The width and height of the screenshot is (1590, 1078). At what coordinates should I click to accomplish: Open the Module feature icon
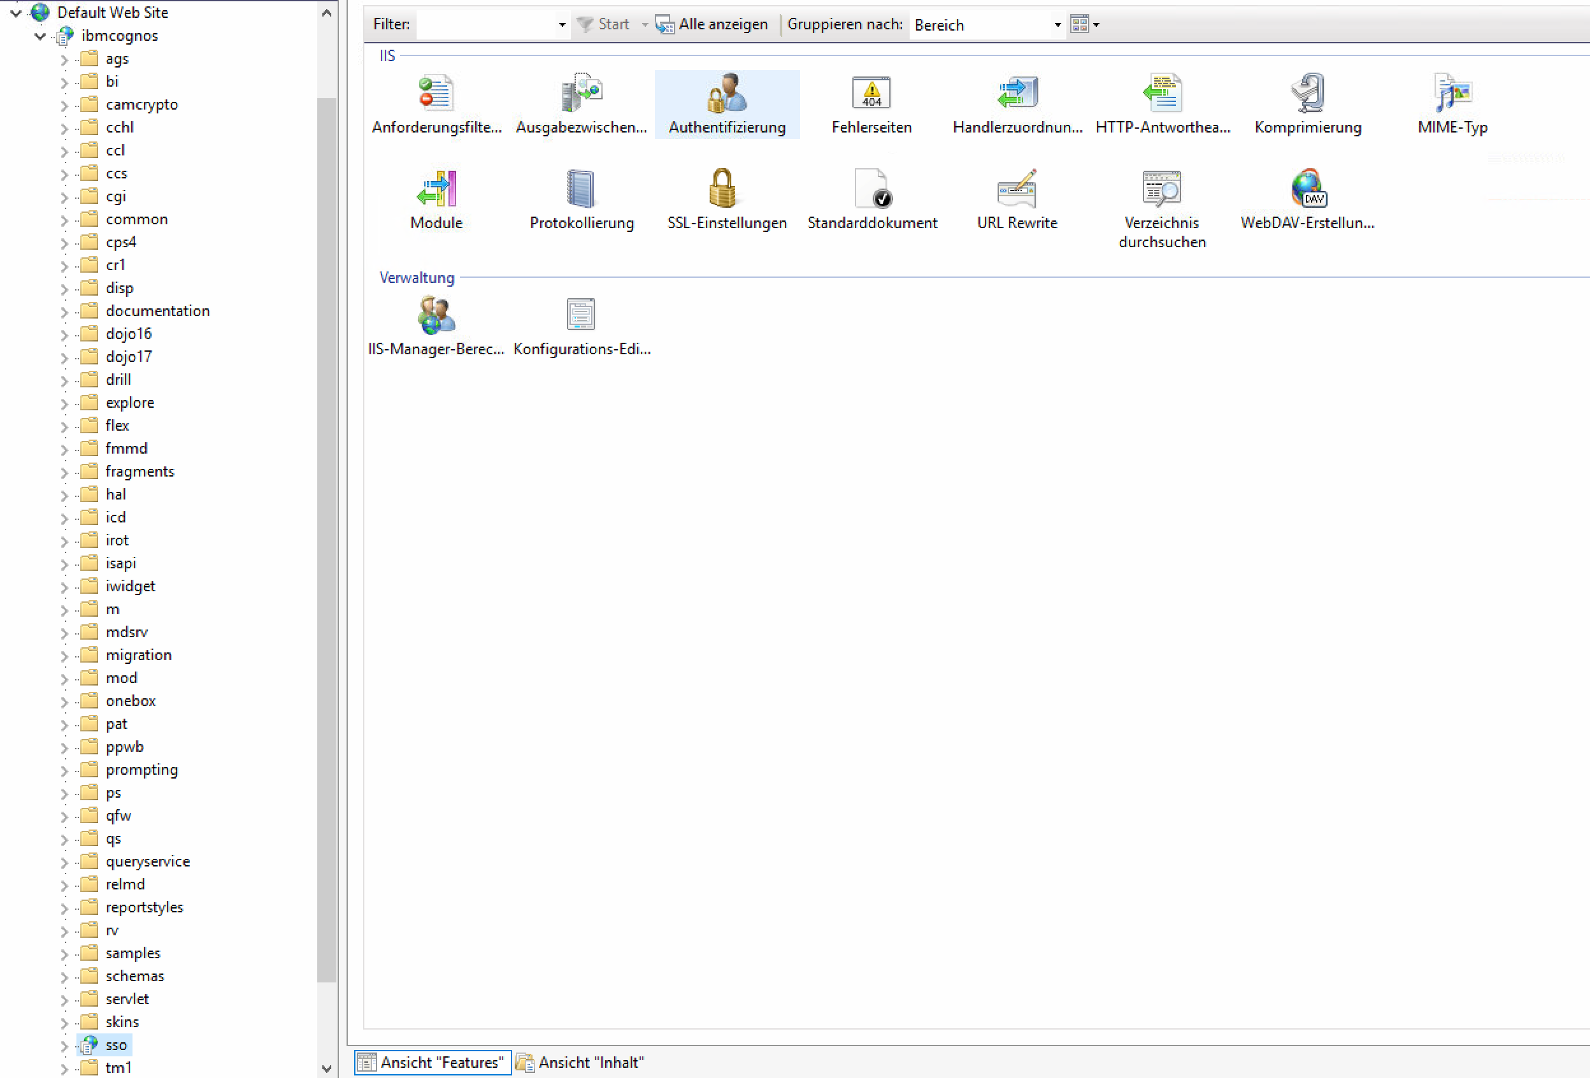[x=436, y=188]
